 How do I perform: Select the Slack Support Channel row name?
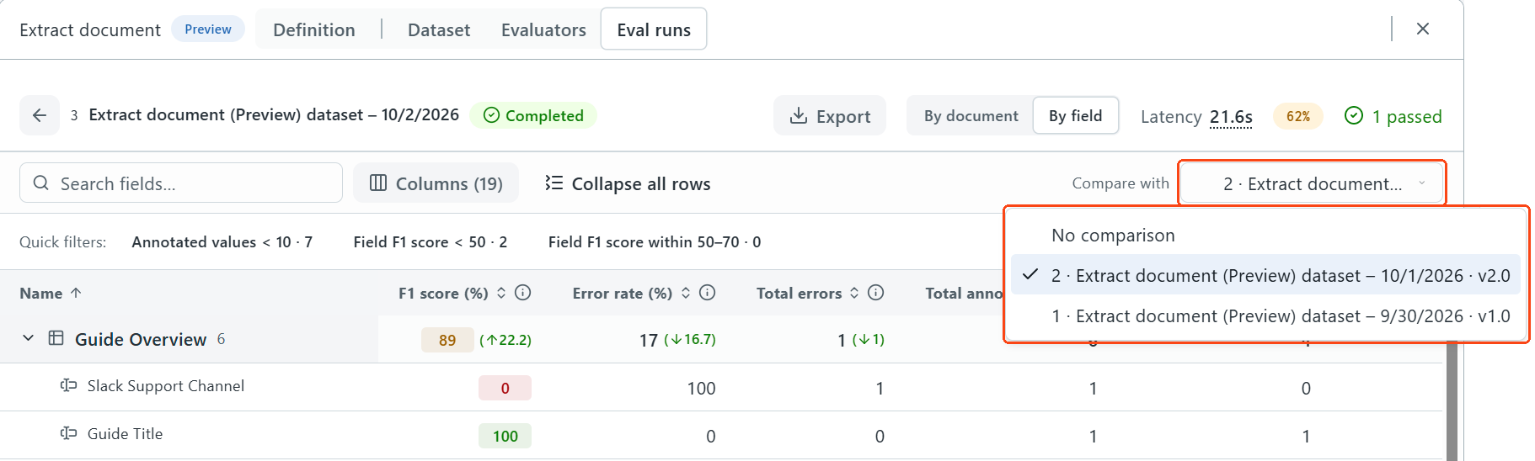(x=166, y=385)
